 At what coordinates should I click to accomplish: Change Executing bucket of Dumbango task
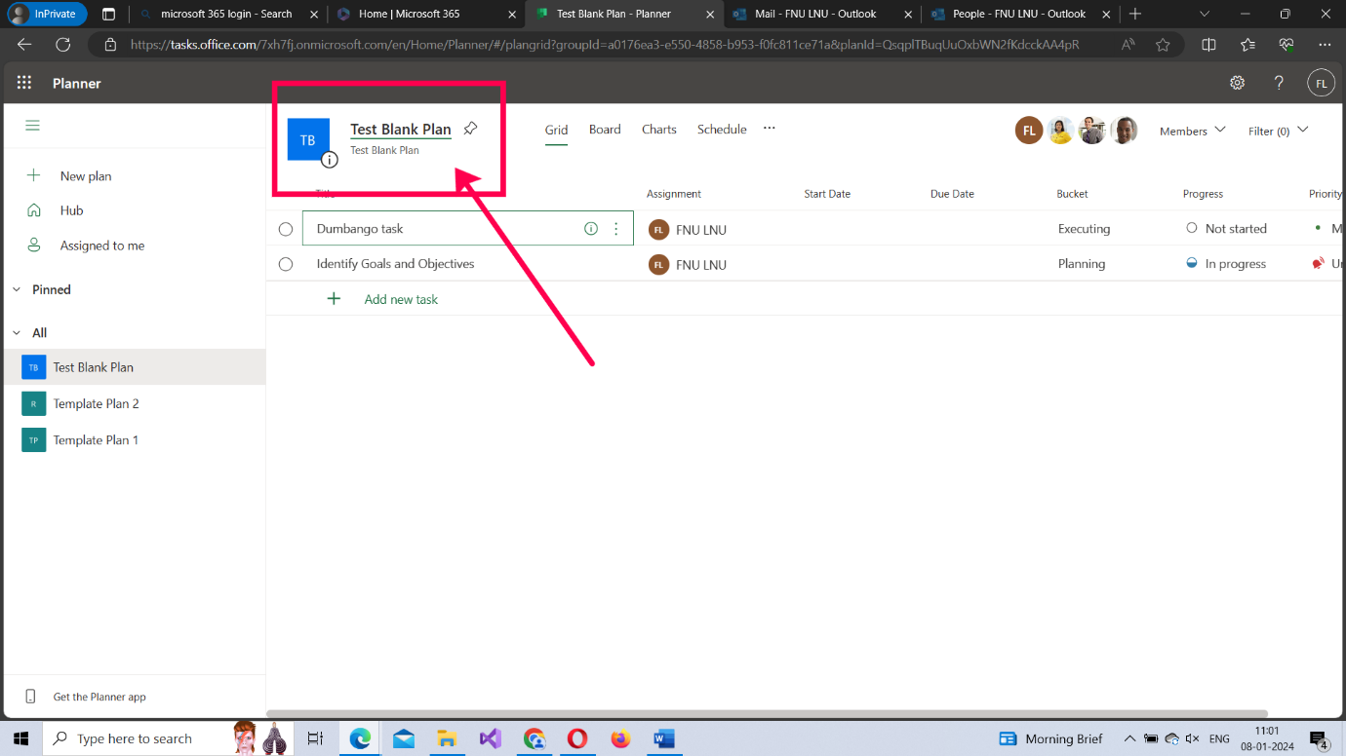1084,229
